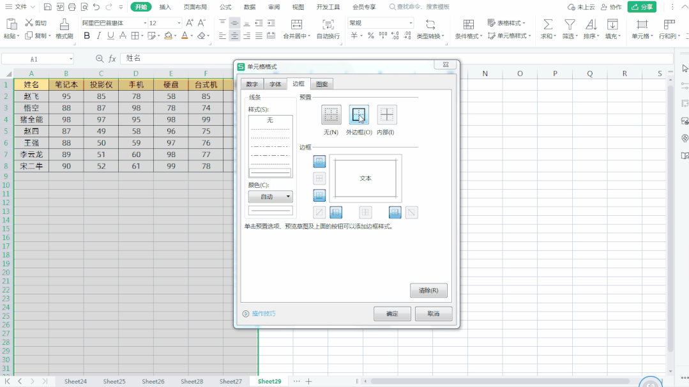This screenshot has width=689, height=387.
Task: Click the 分享 share button
Action: (x=642, y=7)
